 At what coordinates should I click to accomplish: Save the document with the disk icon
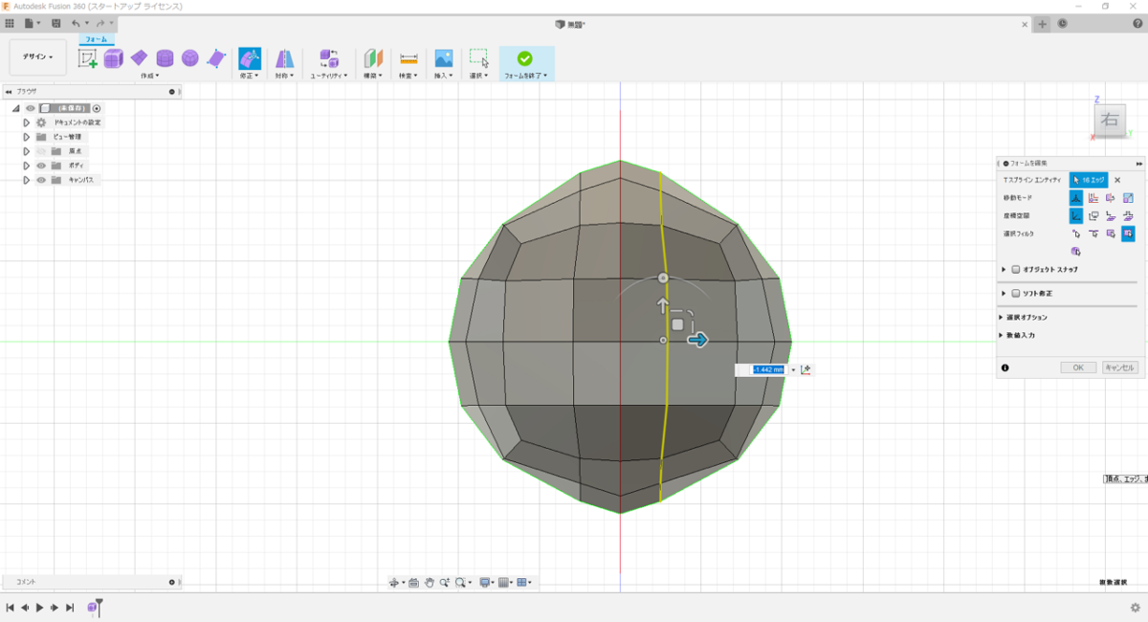(55, 23)
